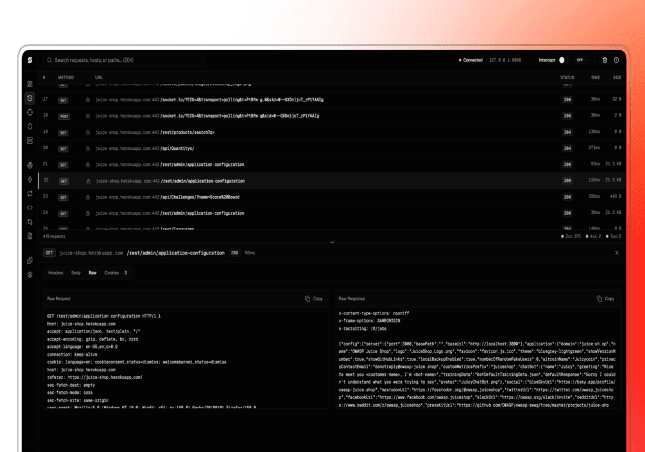The image size is (645, 452).
Task: Click the POST method badge on request 18
Action: pos(64,116)
